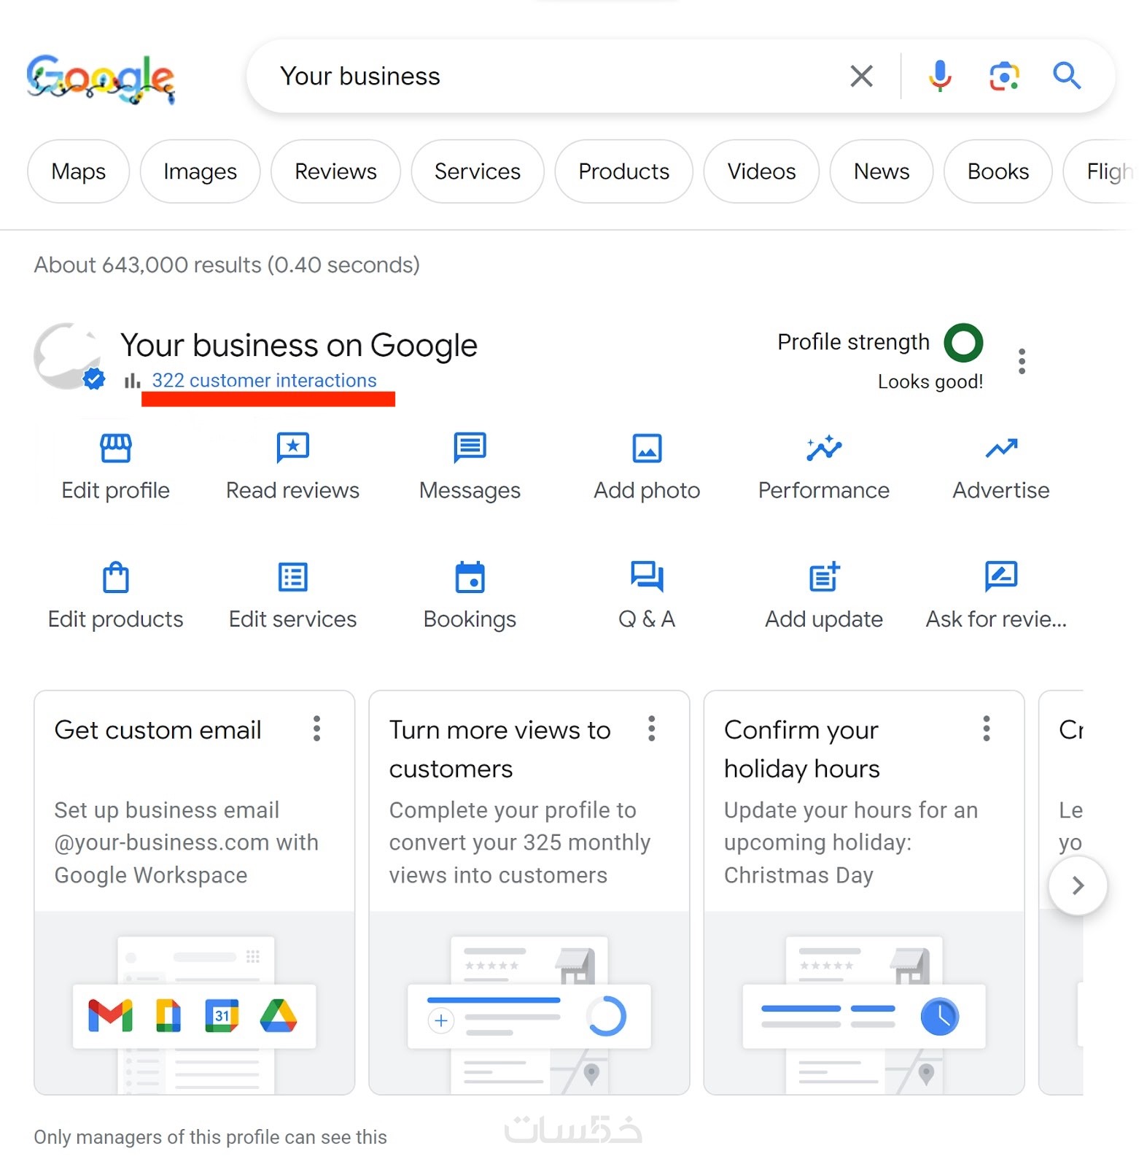
Task: Open options on Confirm your holiday hours card
Action: (x=986, y=729)
